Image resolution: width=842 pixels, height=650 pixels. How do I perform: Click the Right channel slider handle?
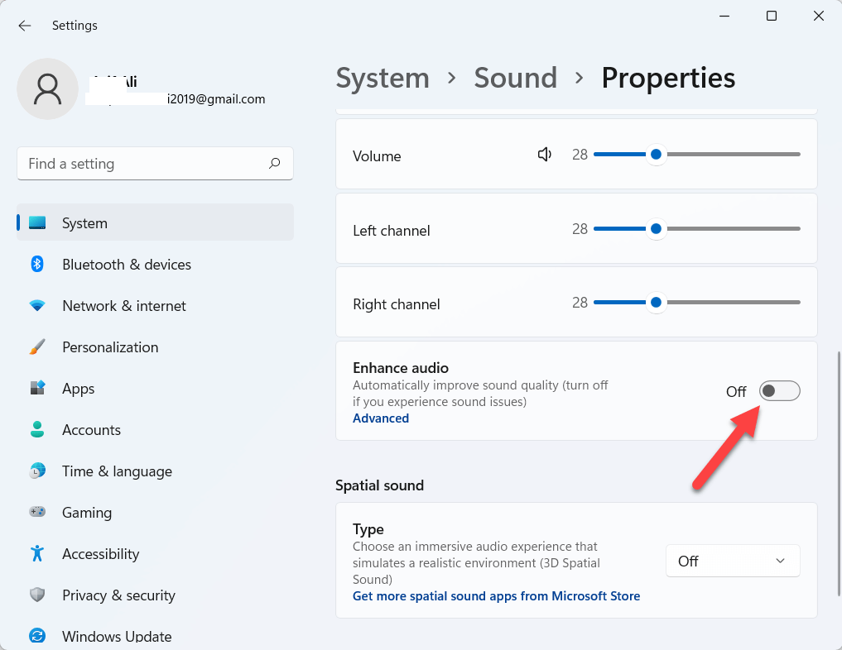656,303
